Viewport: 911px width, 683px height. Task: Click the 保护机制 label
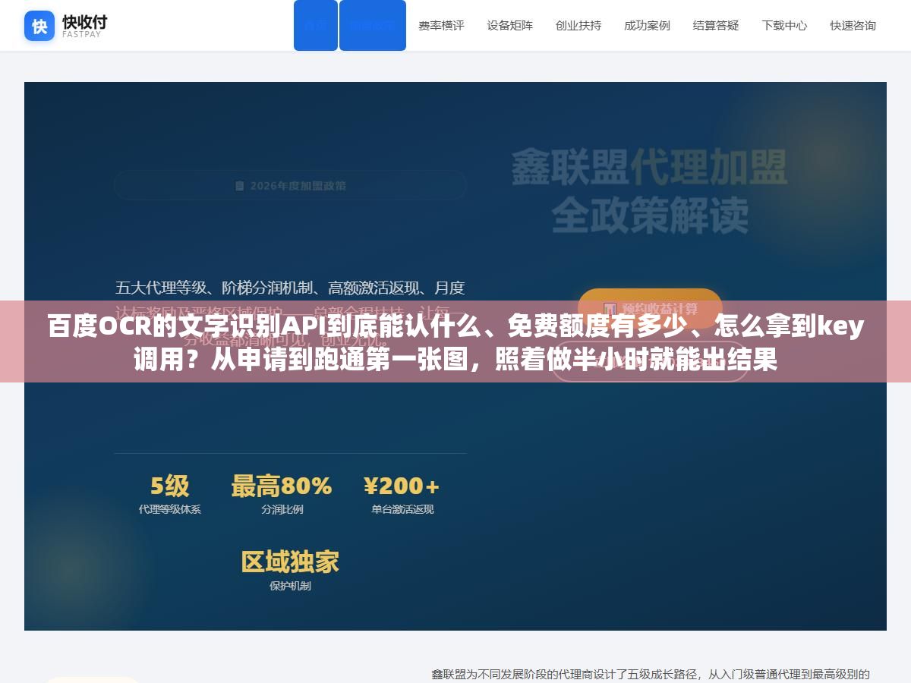point(290,586)
